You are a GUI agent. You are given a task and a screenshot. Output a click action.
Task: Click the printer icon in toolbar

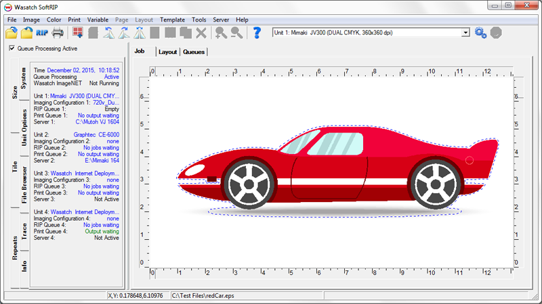[x=58, y=32]
